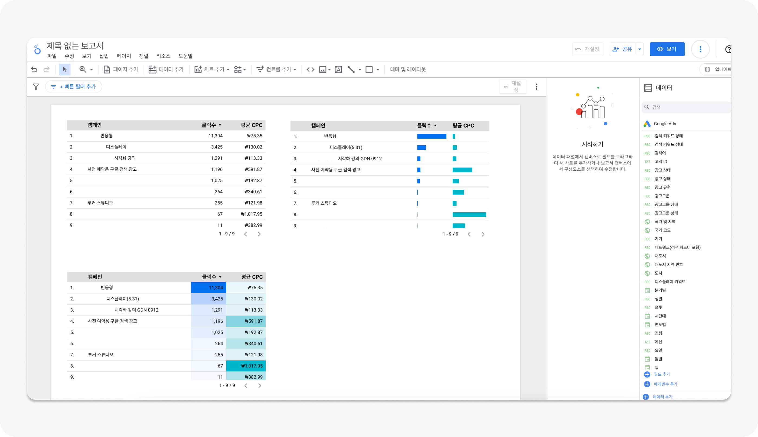Click the blue 11,304 heatmap cell
The width and height of the screenshot is (758, 437).
tap(208, 287)
